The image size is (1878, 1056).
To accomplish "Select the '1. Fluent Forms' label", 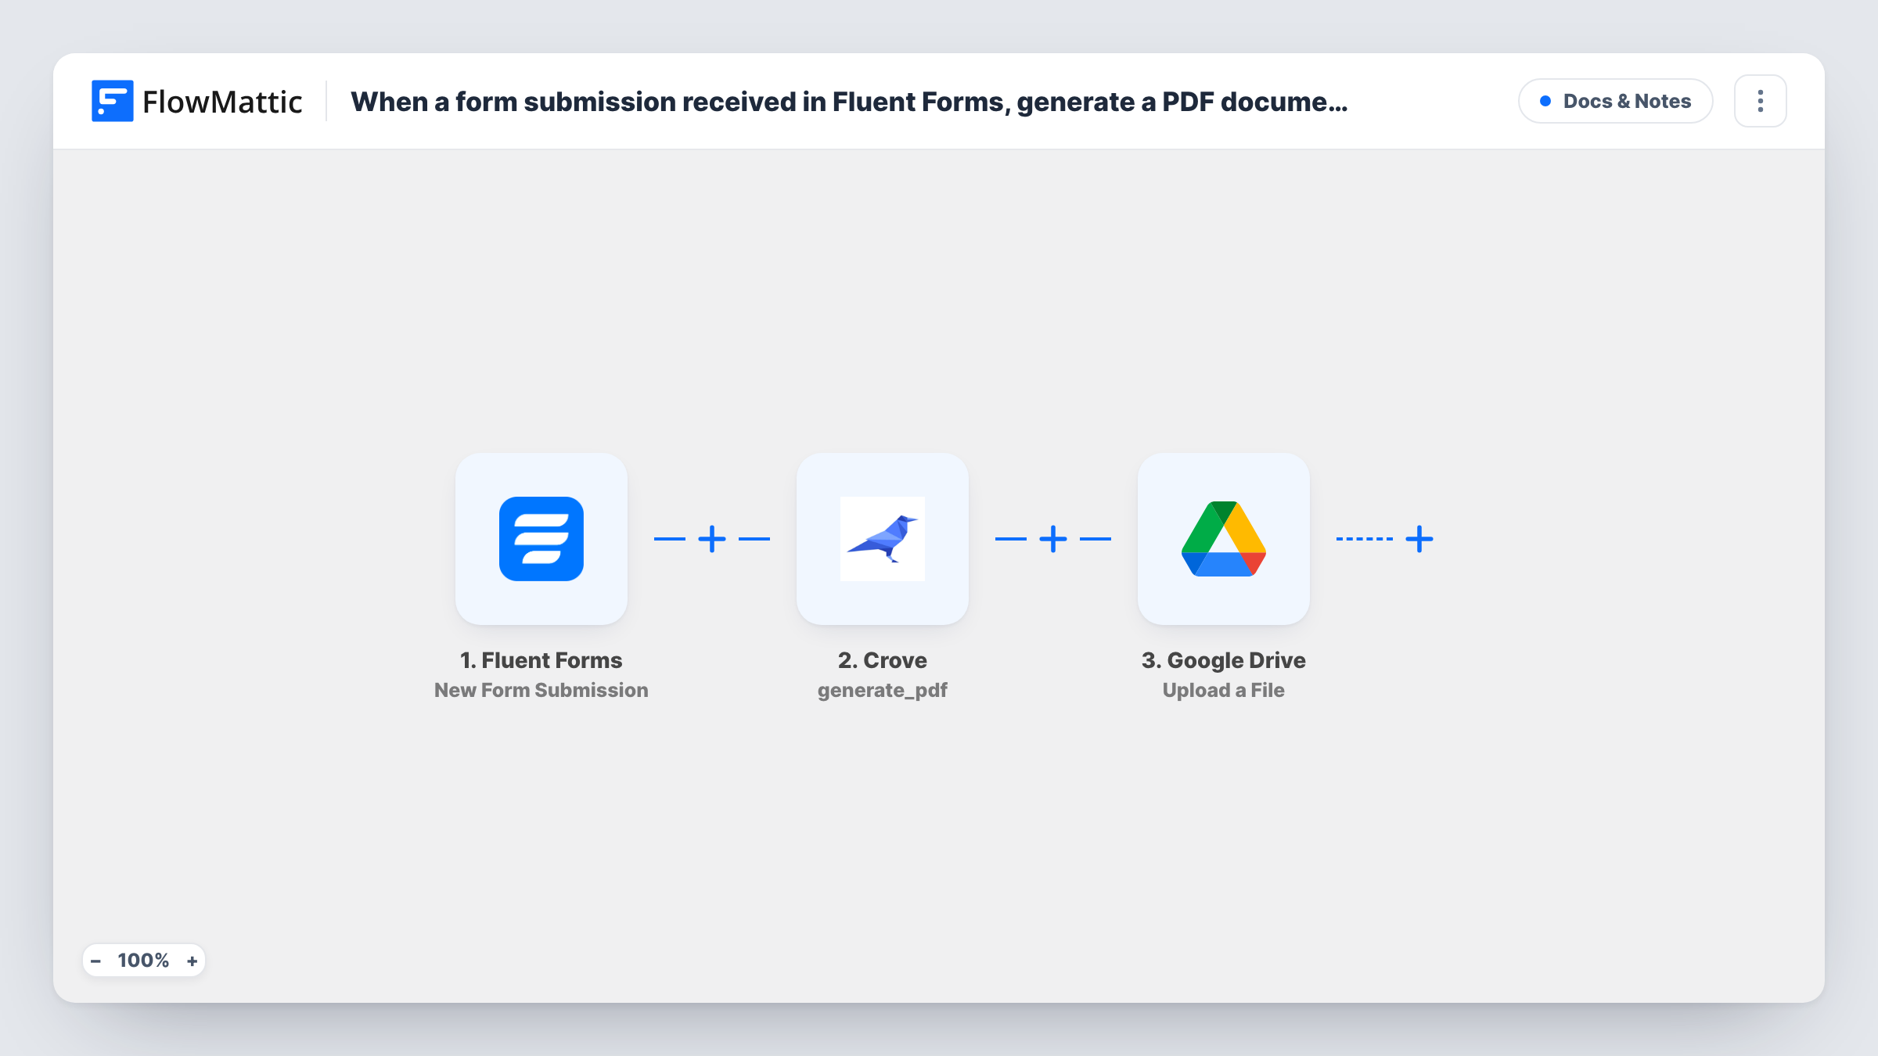I will (x=541, y=660).
